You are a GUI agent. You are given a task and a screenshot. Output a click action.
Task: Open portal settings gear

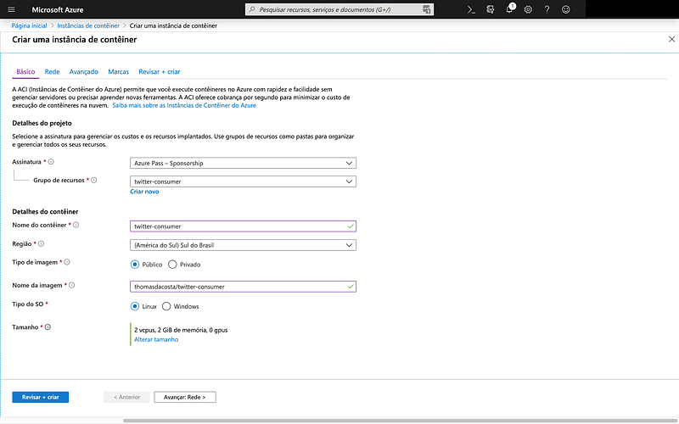(x=528, y=9)
